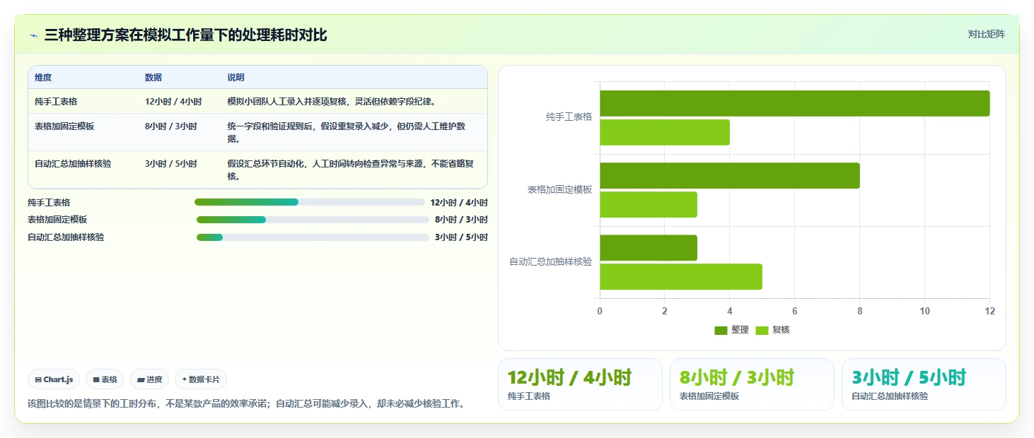Click the lightning icon beside the card title
The image size is (1034, 438).
33,35
